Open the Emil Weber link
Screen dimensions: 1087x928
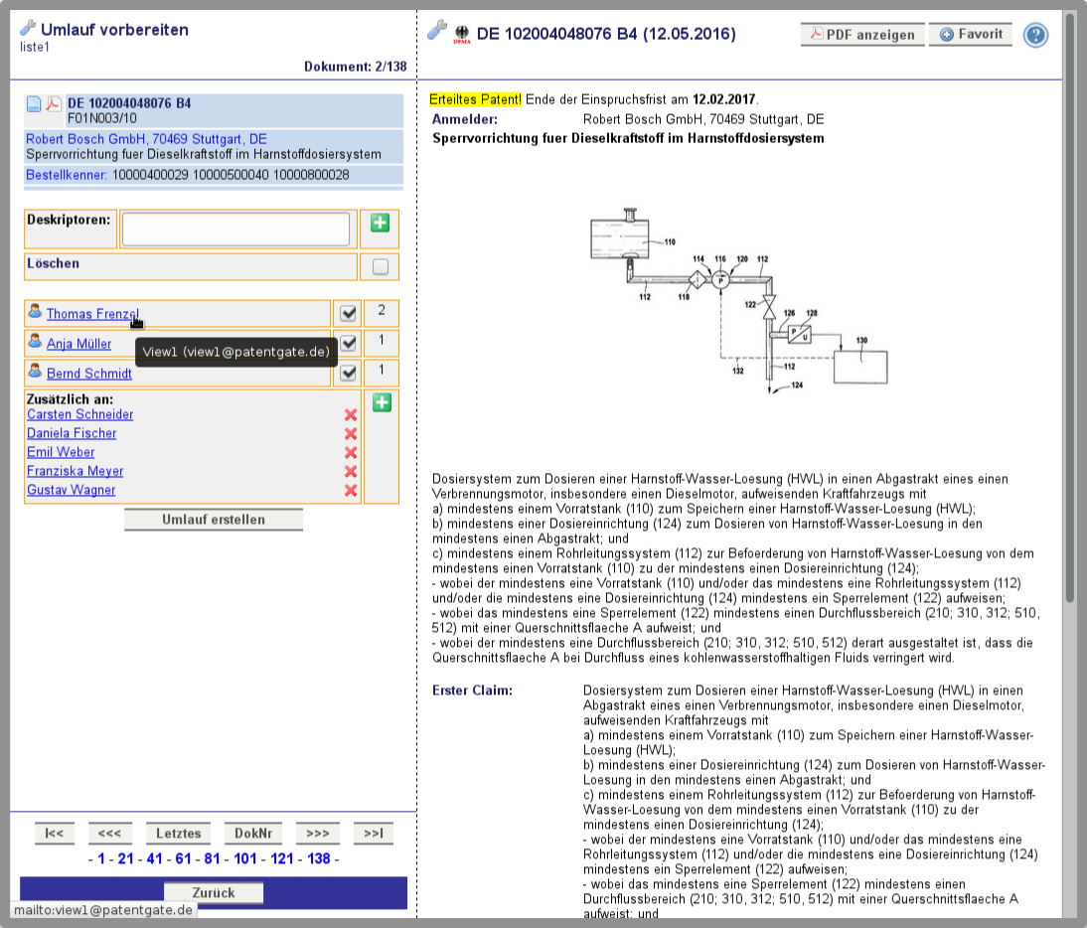61,452
